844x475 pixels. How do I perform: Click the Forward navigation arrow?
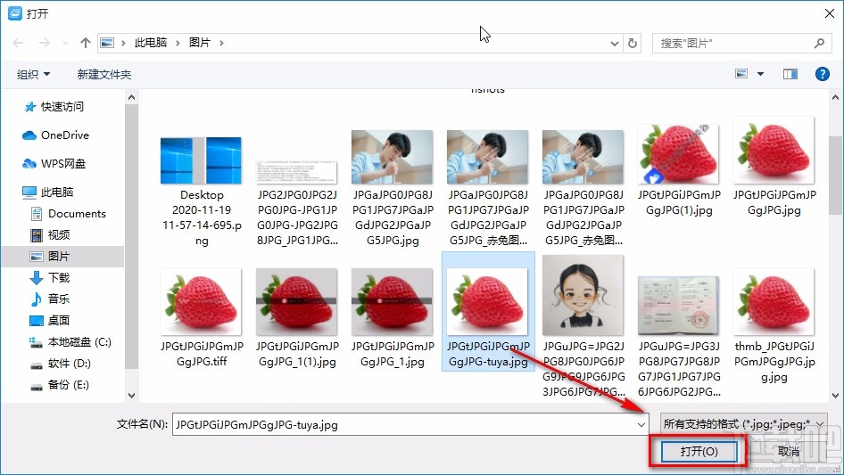[x=44, y=43]
